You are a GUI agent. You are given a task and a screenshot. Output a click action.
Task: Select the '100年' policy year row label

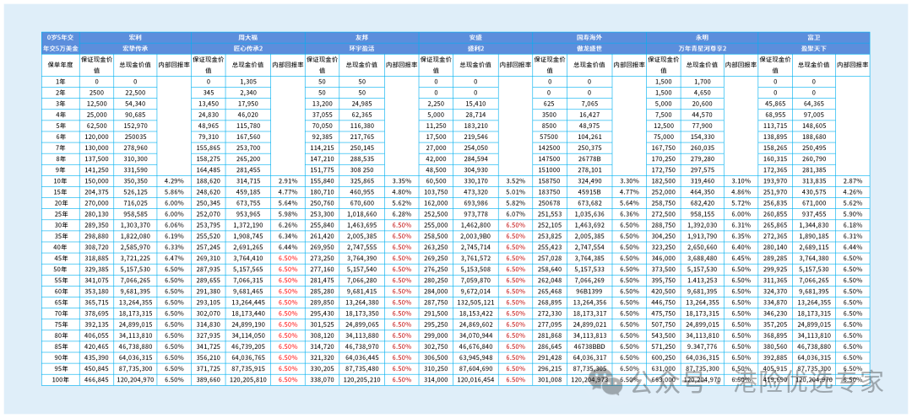click(60, 380)
